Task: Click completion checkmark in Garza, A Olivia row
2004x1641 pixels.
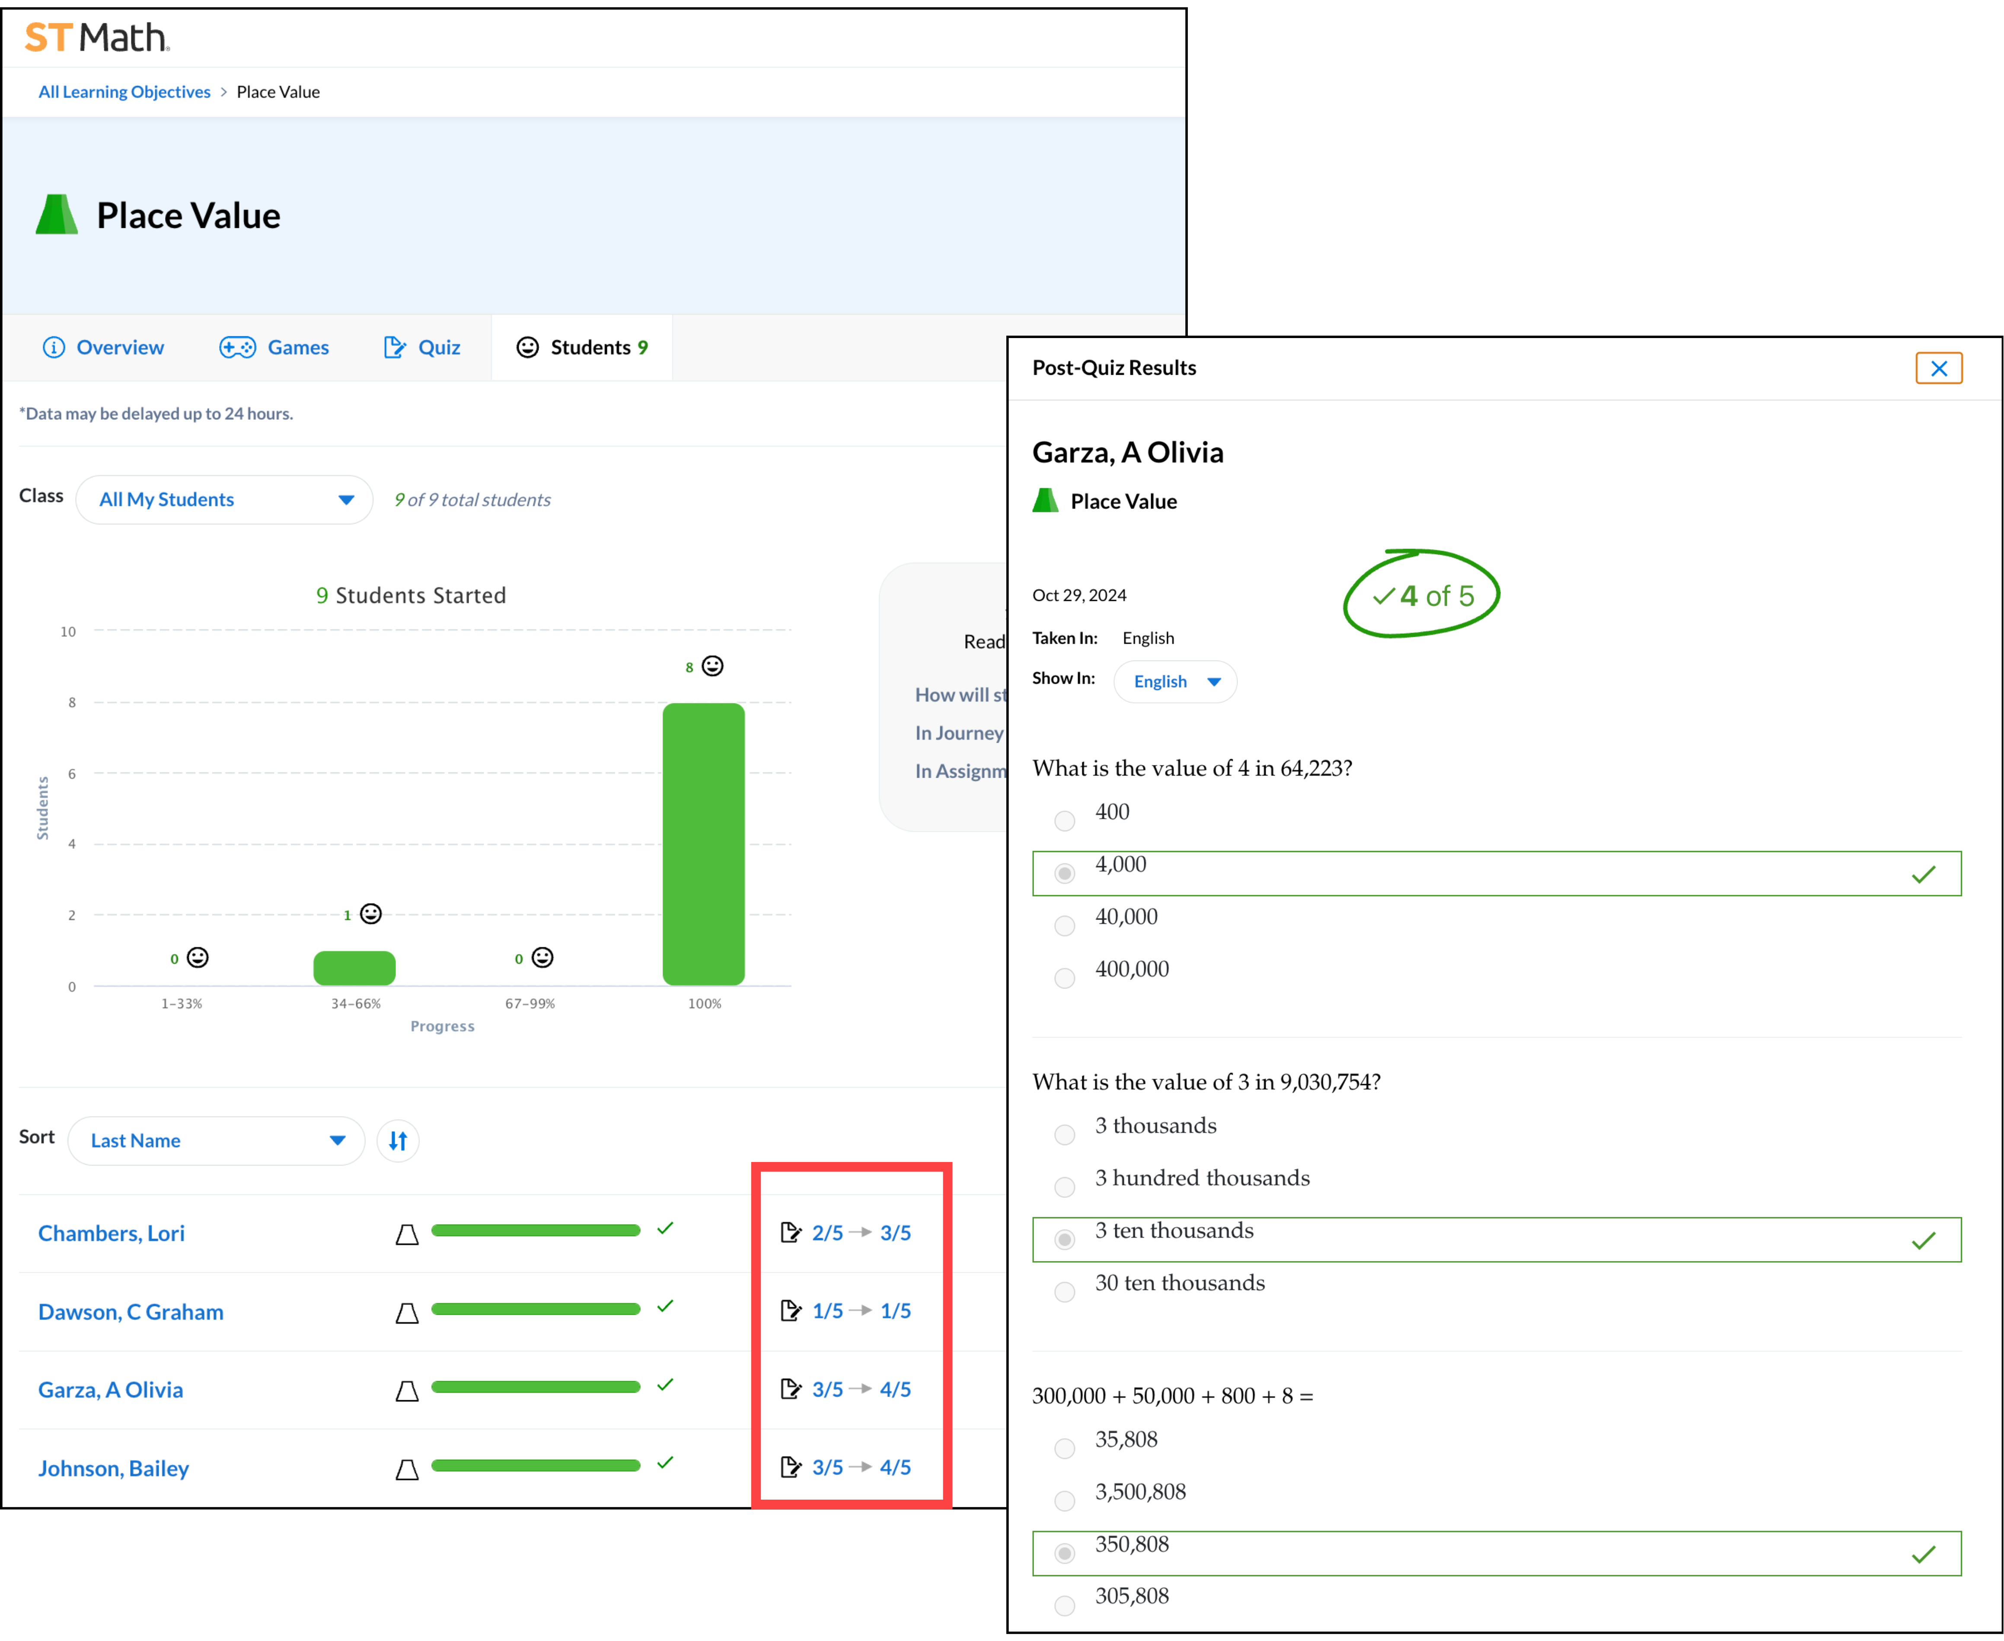Action: tap(666, 1385)
